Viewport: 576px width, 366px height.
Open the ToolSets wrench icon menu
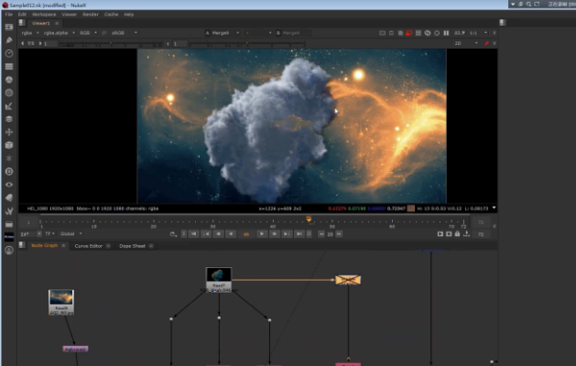coord(9,210)
